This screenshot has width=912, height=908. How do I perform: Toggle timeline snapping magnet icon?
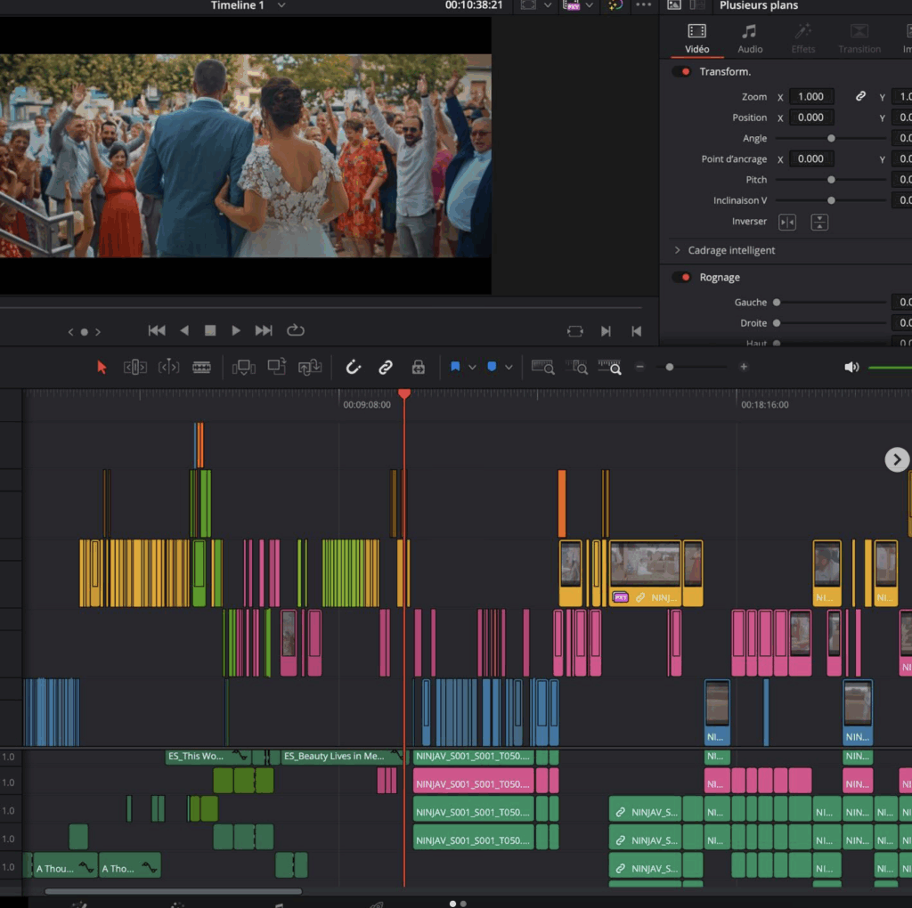[354, 367]
